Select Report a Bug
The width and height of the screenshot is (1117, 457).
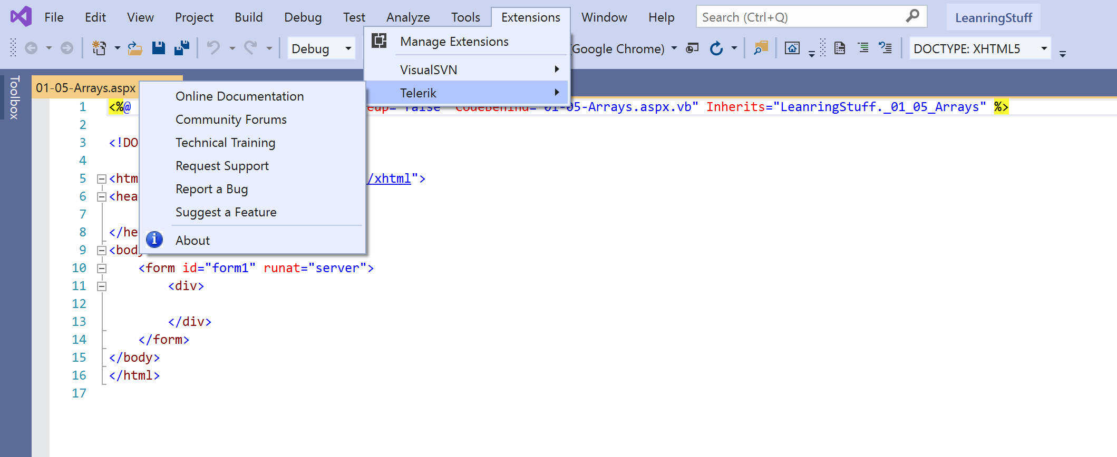pos(252,189)
